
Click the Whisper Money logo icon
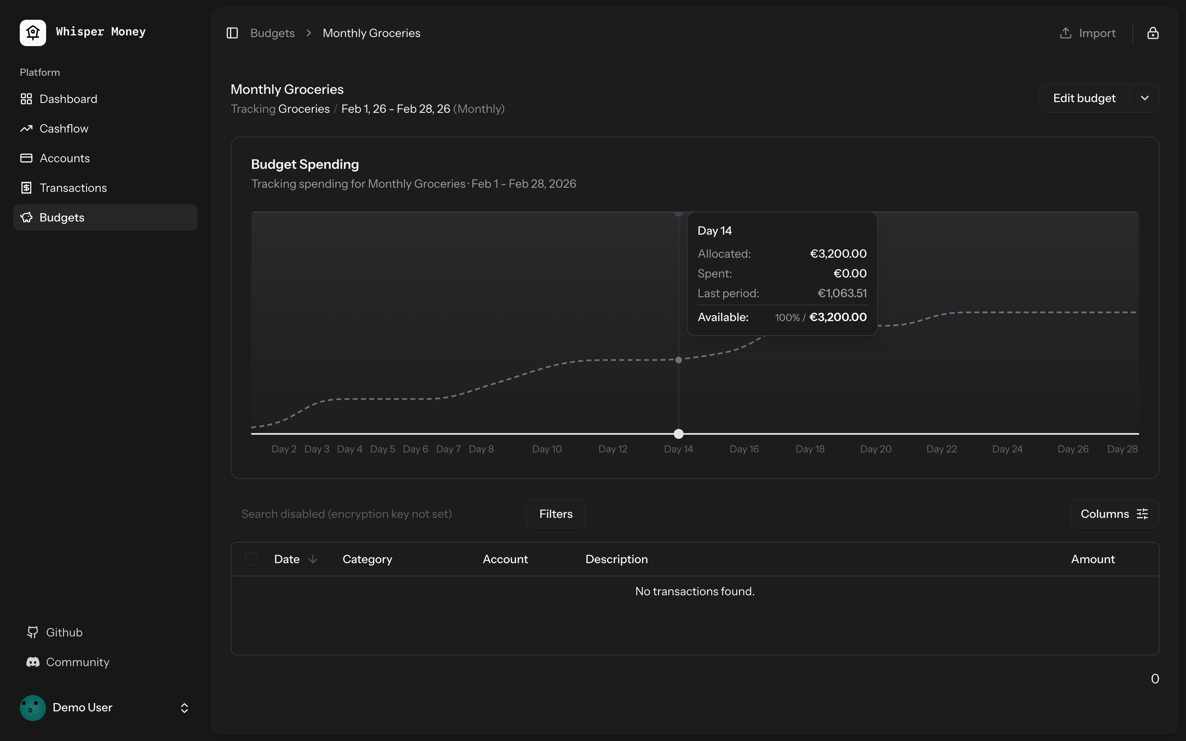33,33
